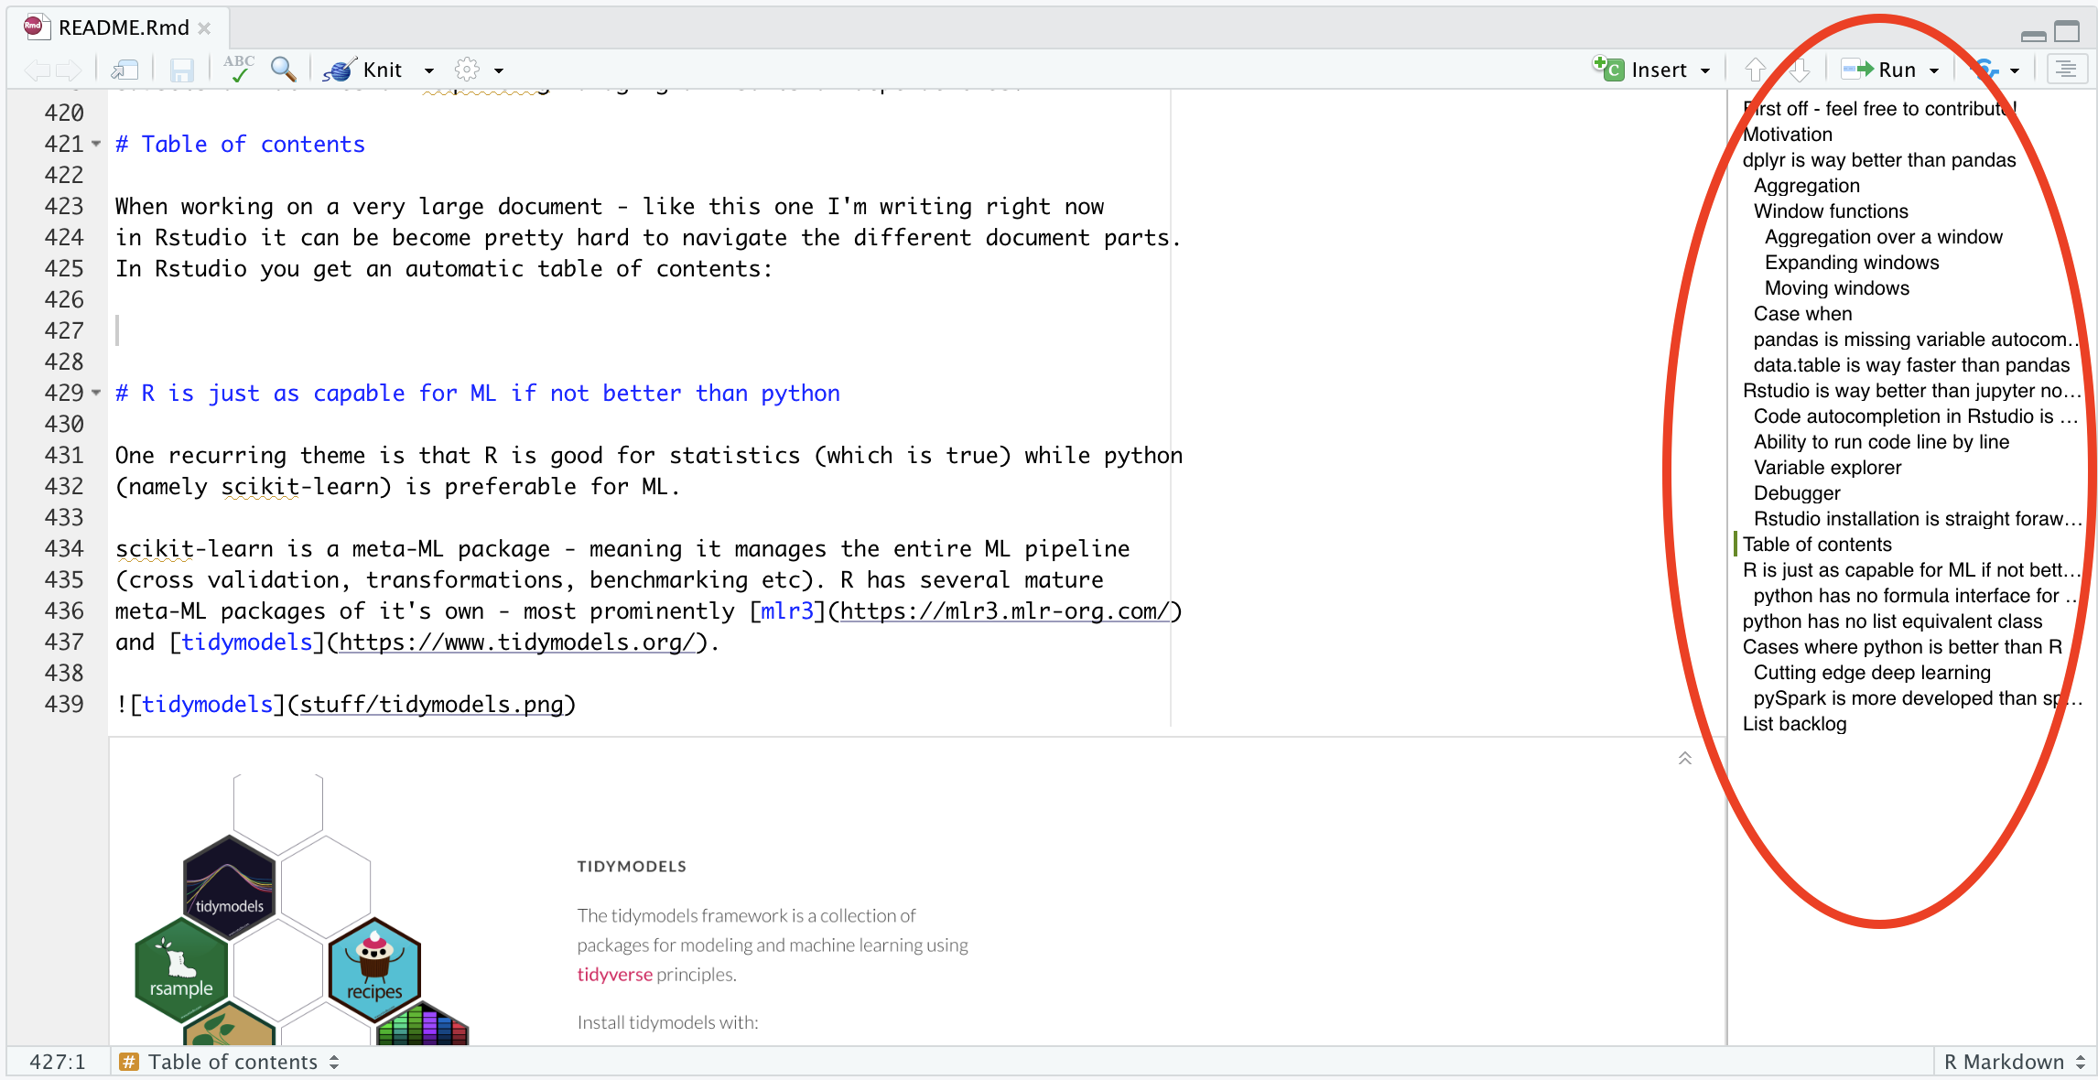This screenshot has height=1080, width=2098.
Task: Go to previous chunk up arrow
Action: click(x=1755, y=70)
